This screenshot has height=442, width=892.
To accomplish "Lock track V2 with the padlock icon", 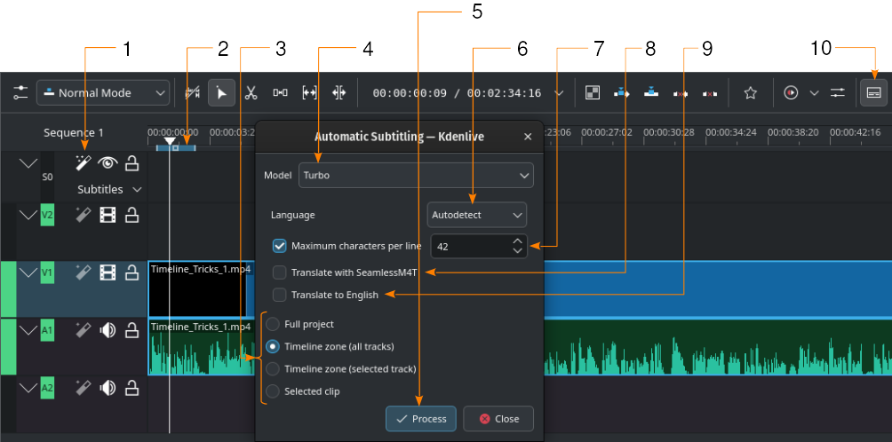I will (x=132, y=216).
